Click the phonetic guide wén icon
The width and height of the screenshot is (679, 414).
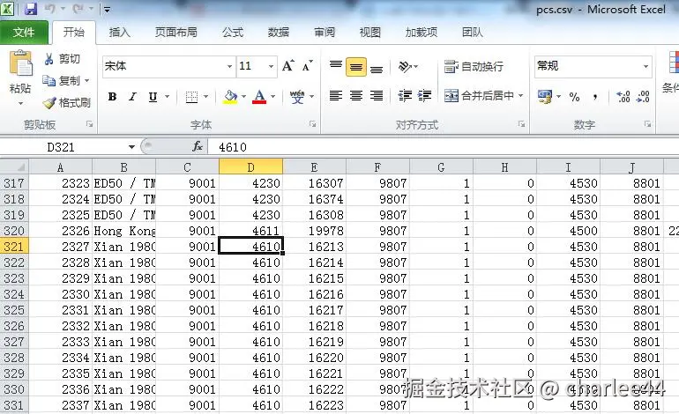[297, 97]
